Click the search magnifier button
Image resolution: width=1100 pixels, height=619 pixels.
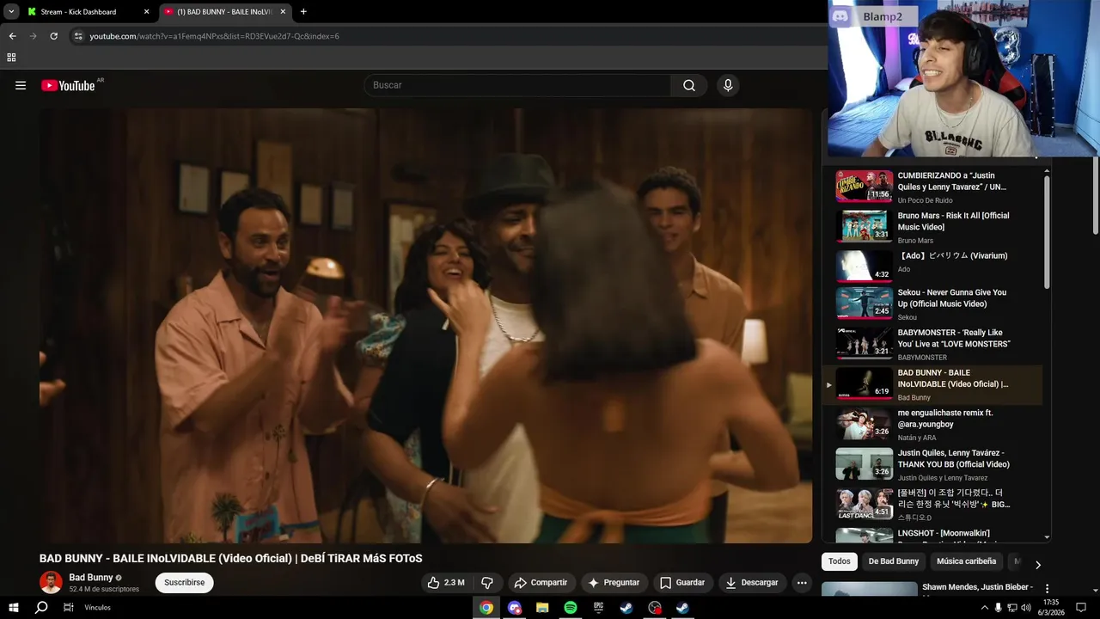click(689, 85)
